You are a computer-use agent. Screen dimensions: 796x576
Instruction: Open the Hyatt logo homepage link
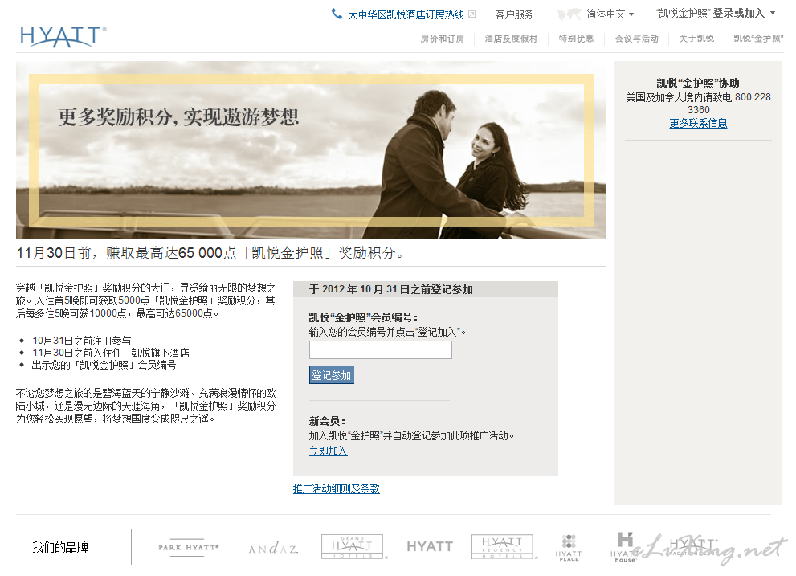point(63,37)
